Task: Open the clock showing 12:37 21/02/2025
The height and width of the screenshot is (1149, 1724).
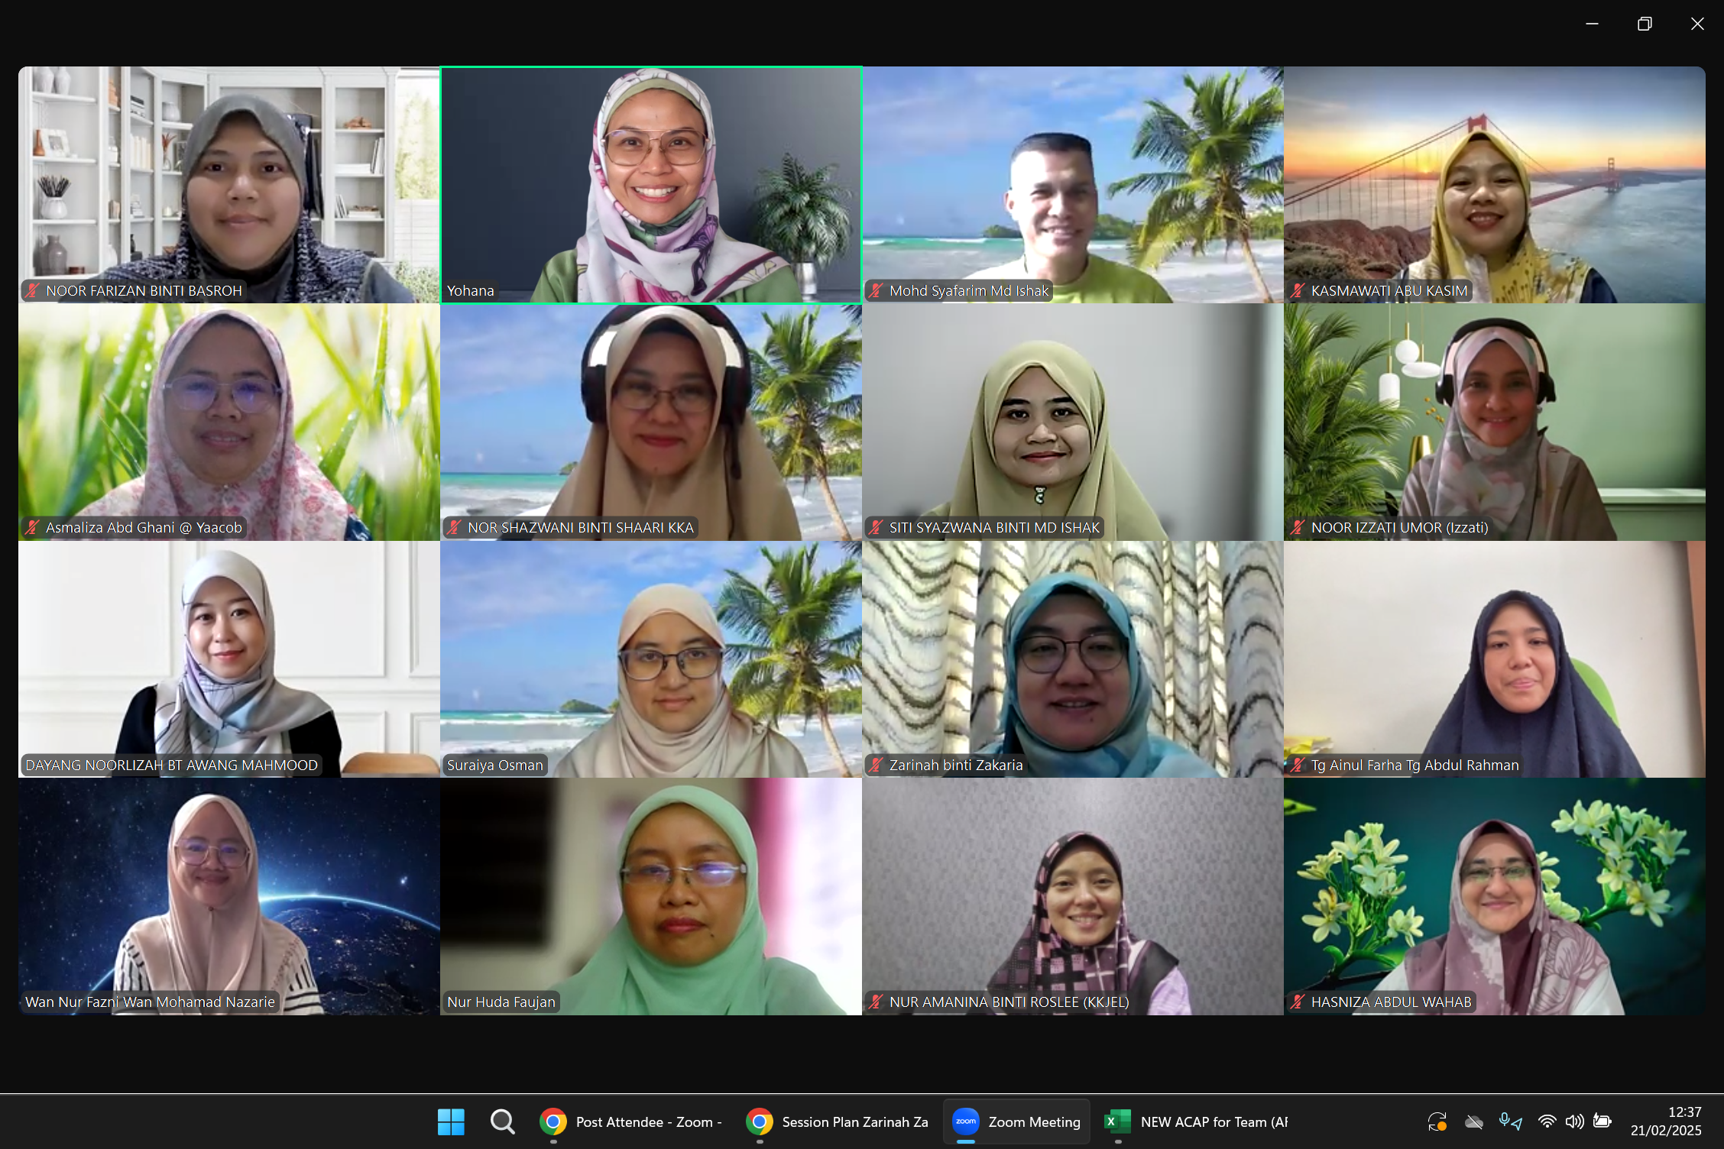Action: [1665, 1121]
